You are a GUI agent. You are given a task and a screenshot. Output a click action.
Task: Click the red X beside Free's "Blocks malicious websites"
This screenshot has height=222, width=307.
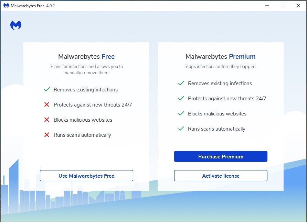click(x=47, y=120)
